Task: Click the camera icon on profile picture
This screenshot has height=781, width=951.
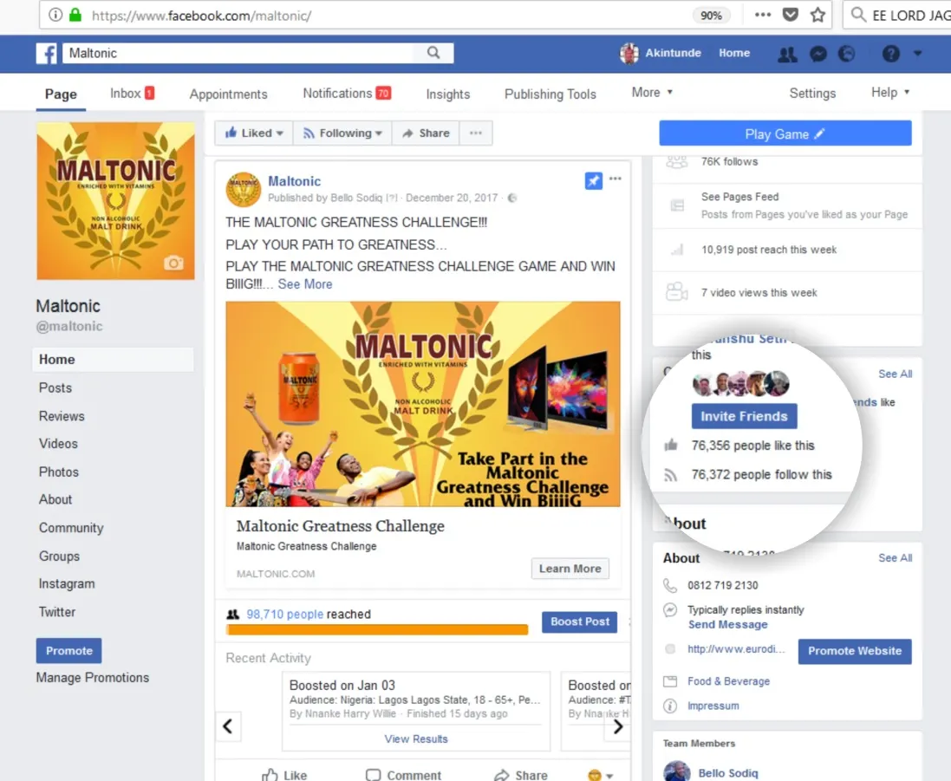Action: [x=173, y=264]
